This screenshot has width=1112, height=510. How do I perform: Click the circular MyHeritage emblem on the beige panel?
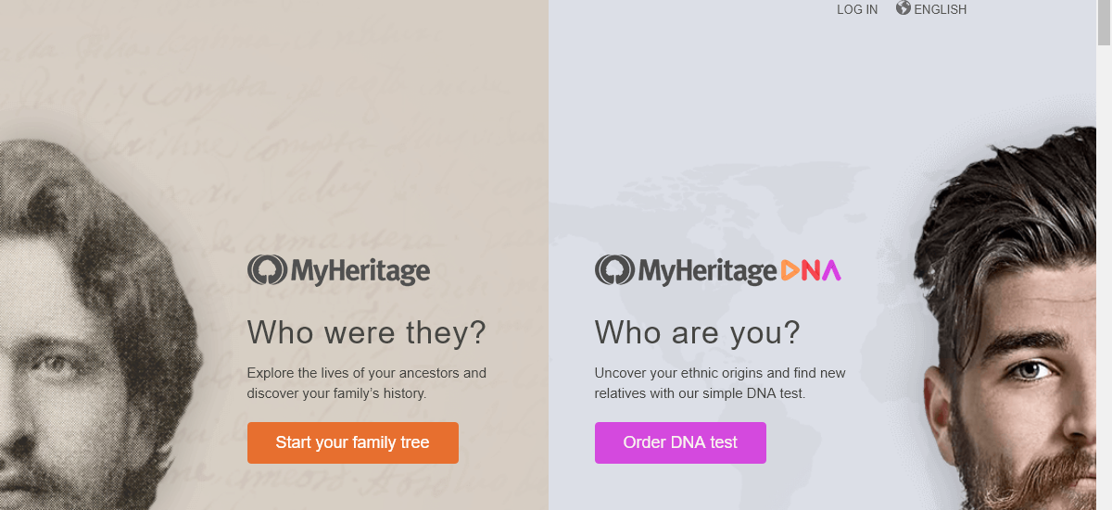267,270
